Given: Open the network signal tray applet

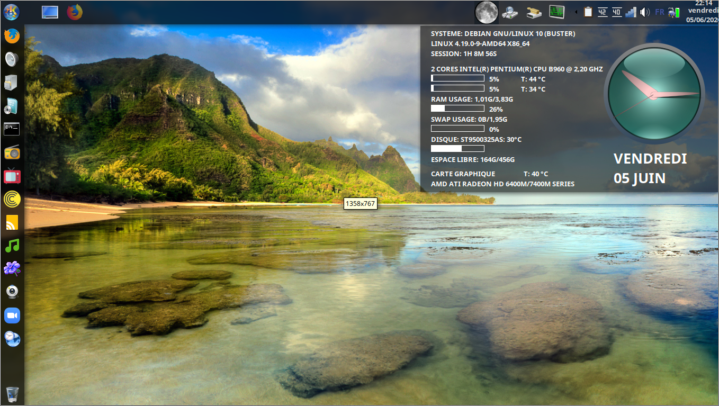Looking at the screenshot, I should [x=631, y=12].
